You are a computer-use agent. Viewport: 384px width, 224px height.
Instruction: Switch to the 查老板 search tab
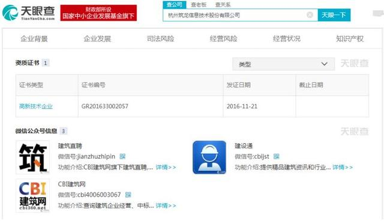(x=199, y=5)
